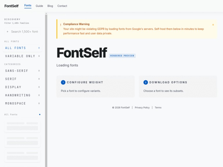Click the warning exclamation icon
This screenshot has width=223, height=167.
61,25
